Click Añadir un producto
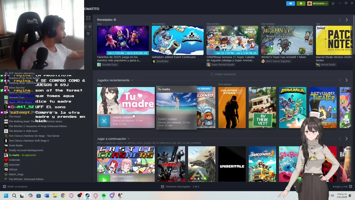 15,187
